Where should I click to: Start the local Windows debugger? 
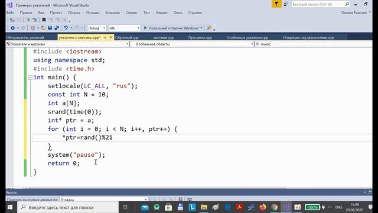pos(171,28)
